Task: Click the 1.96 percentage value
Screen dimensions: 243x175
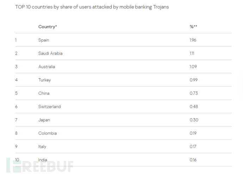Action: pyautogui.click(x=193, y=40)
